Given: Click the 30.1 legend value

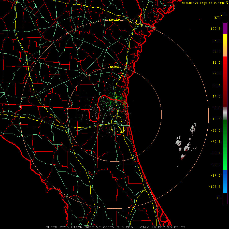Looking at the screenshot, I should tap(217, 85).
